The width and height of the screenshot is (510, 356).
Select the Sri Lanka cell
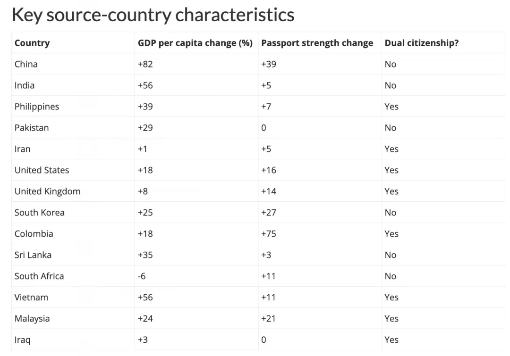coord(33,255)
